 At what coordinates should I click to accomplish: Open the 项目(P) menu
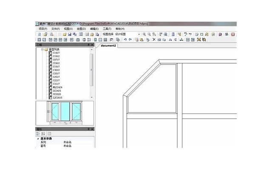point(43,28)
